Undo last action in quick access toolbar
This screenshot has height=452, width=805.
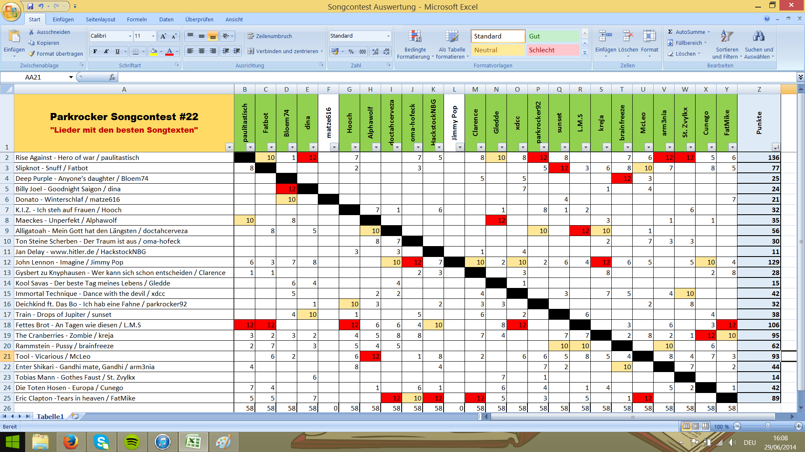click(x=41, y=6)
